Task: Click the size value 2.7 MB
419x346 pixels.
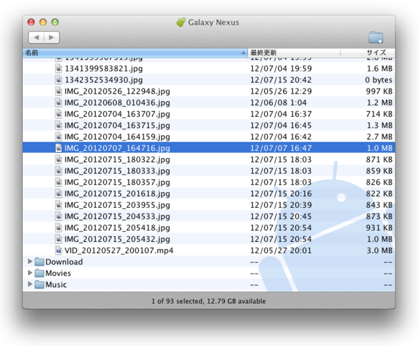Action: tap(380, 137)
